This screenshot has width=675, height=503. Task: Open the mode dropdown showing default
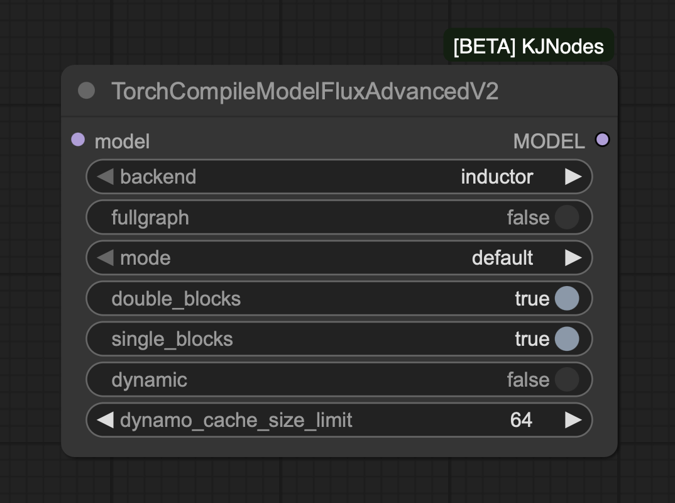[x=502, y=258]
